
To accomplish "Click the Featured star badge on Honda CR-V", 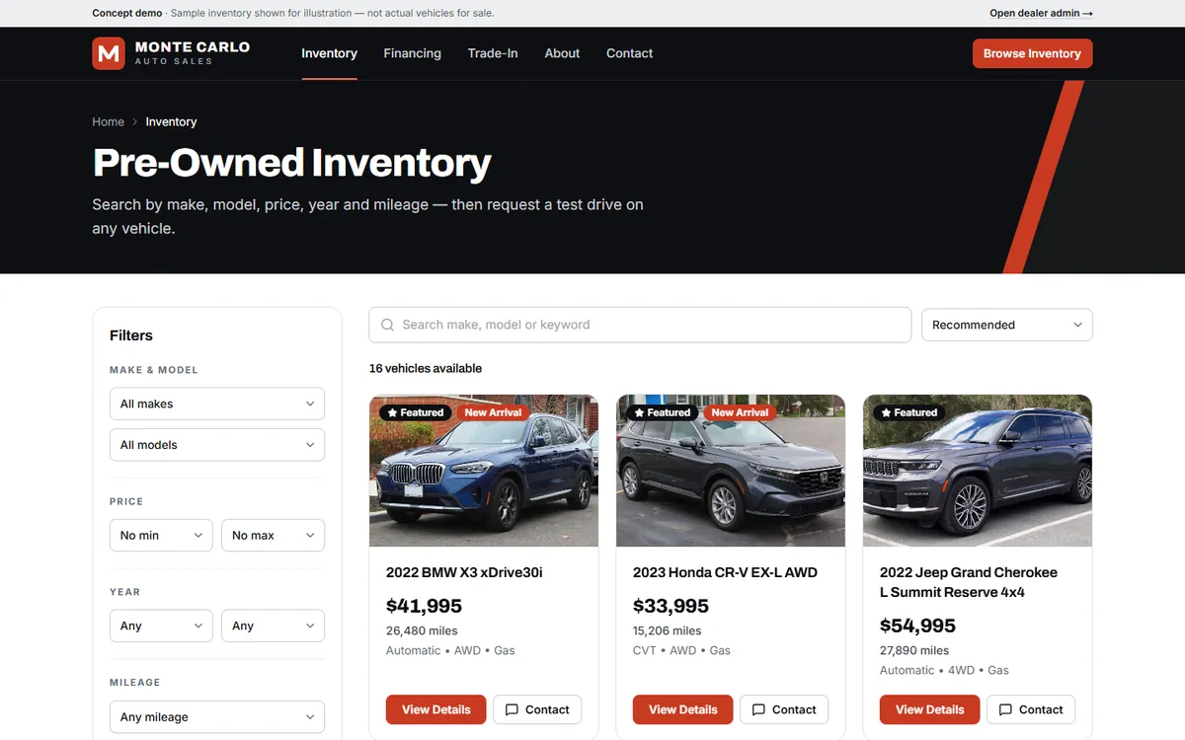I will (x=662, y=412).
